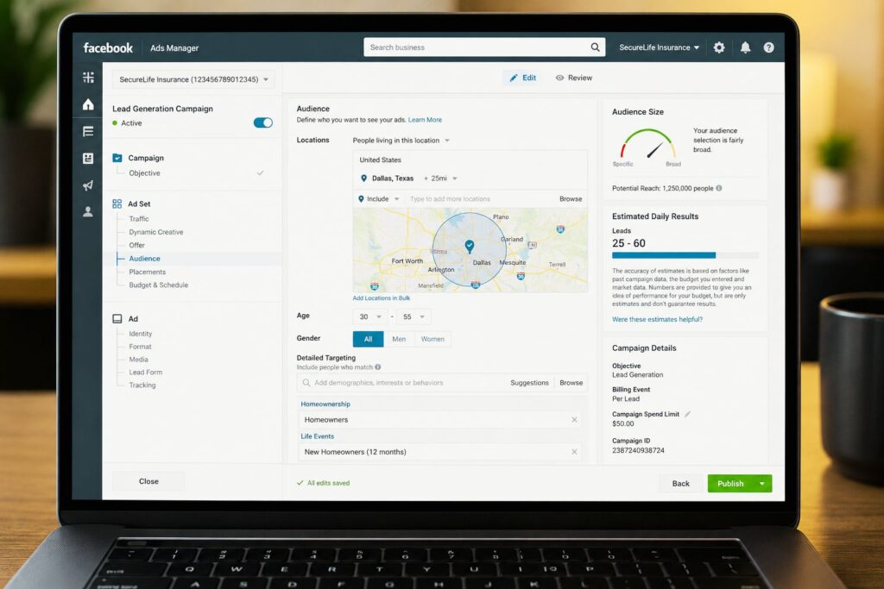
Task: Toggle the campaign Active switch
Action: tap(262, 122)
